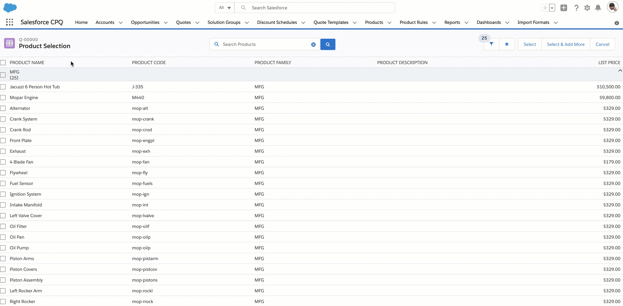Clear the product search field
Image resolution: width=623 pixels, height=306 pixels.
pos(313,44)
